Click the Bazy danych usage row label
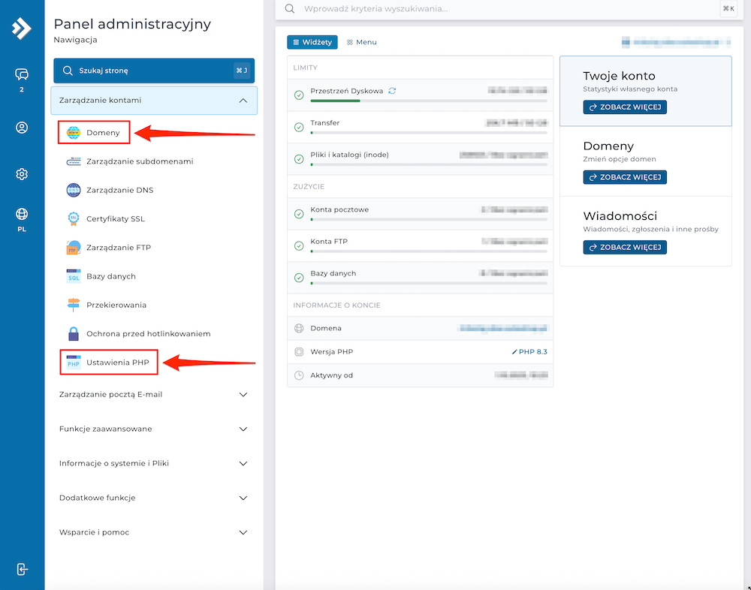Viewport: 751px width, 590px height. tap(333, 273)
